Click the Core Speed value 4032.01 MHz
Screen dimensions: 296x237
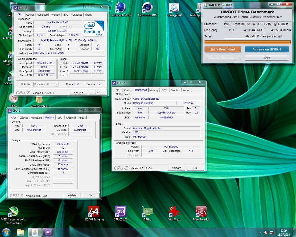click(44, 63)
